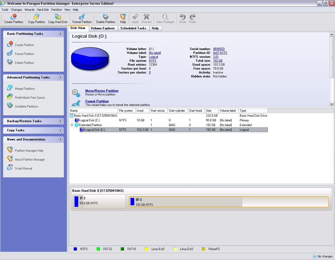
Task: Select Create Partition in Basic Partitioning Tasks
Action: pos(24,45)
